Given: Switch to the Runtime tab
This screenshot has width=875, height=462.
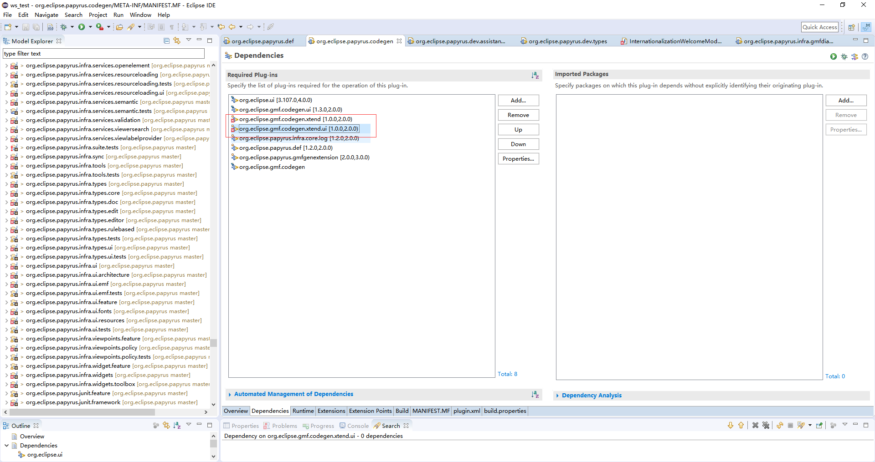Looking at the screenshot, I should coord(303,411).
